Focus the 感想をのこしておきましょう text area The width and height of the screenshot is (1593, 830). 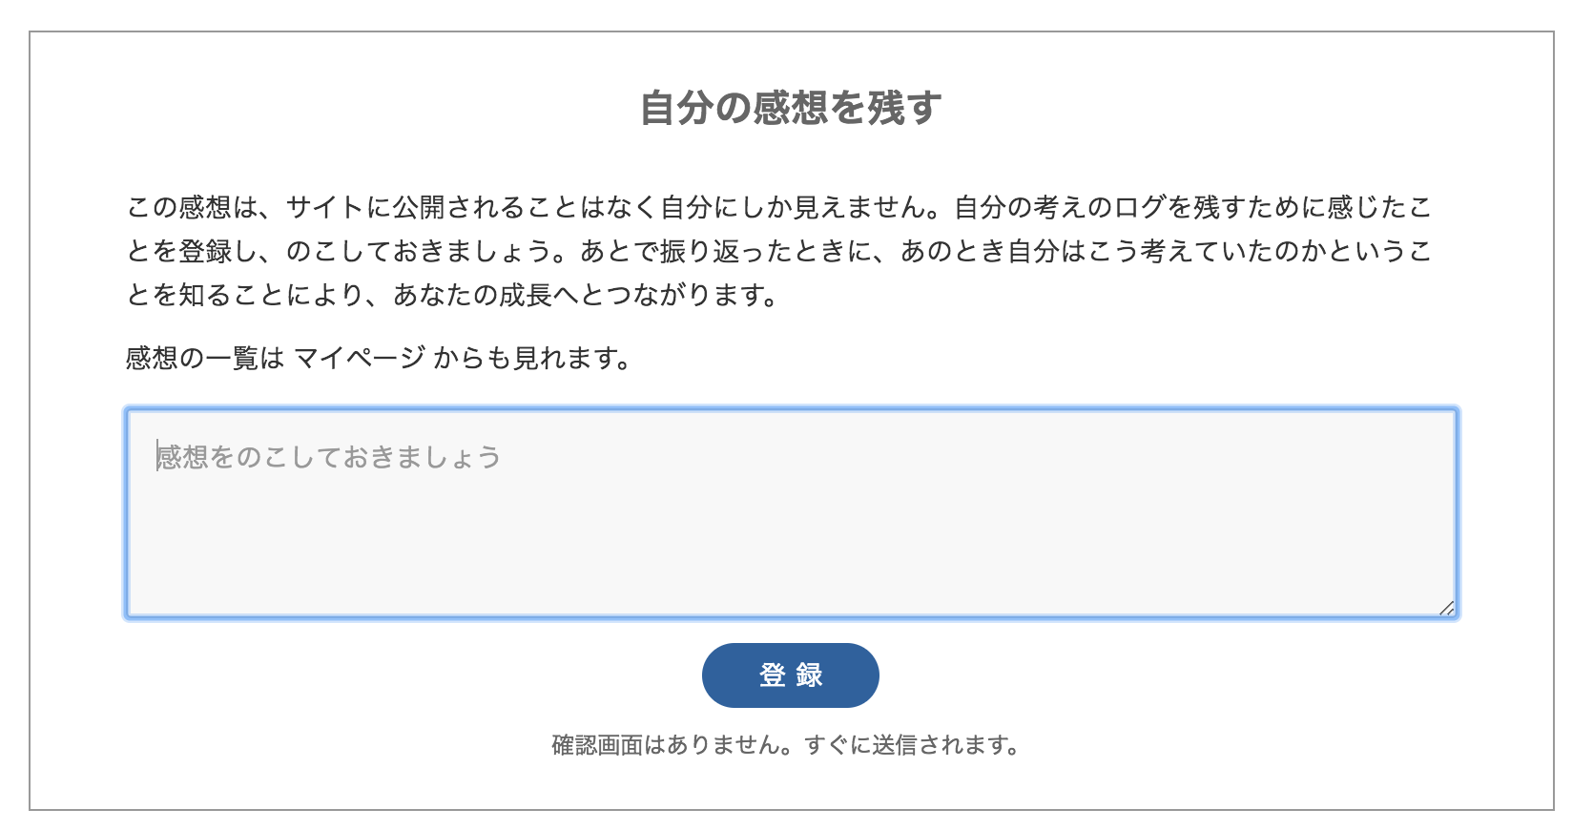tap(791, 513)
